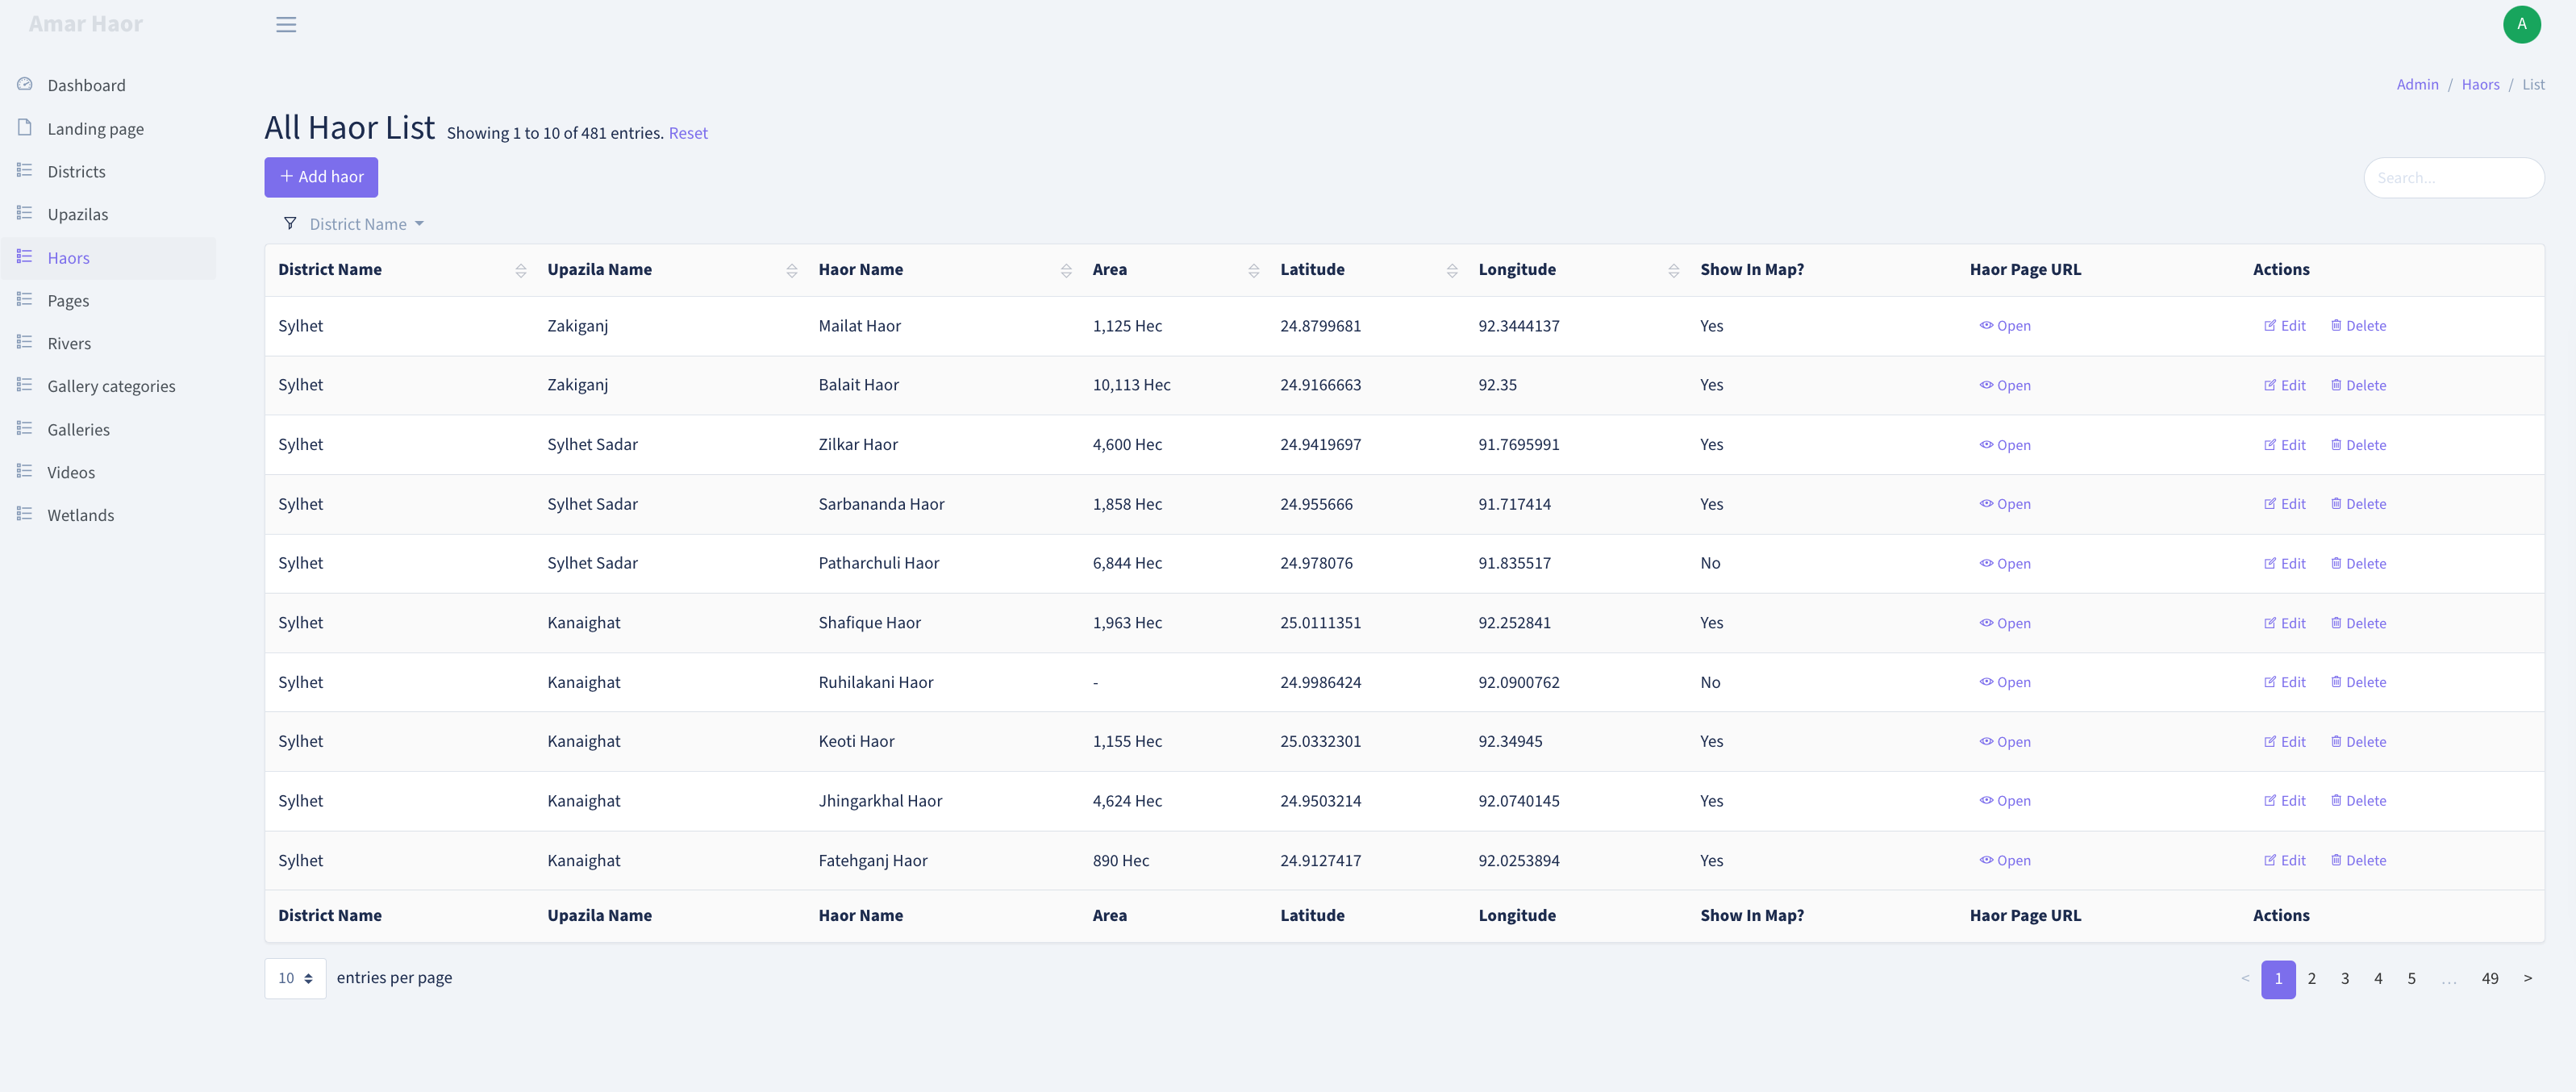The image size is (2576, 1092).
Task: Open the Dashboard from the sidebar
Action: [86, 85]
